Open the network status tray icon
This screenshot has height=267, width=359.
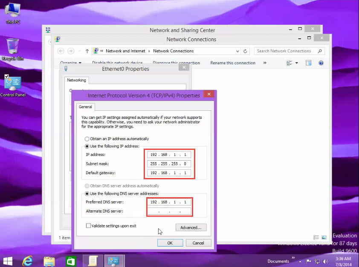tap(317, 261)
